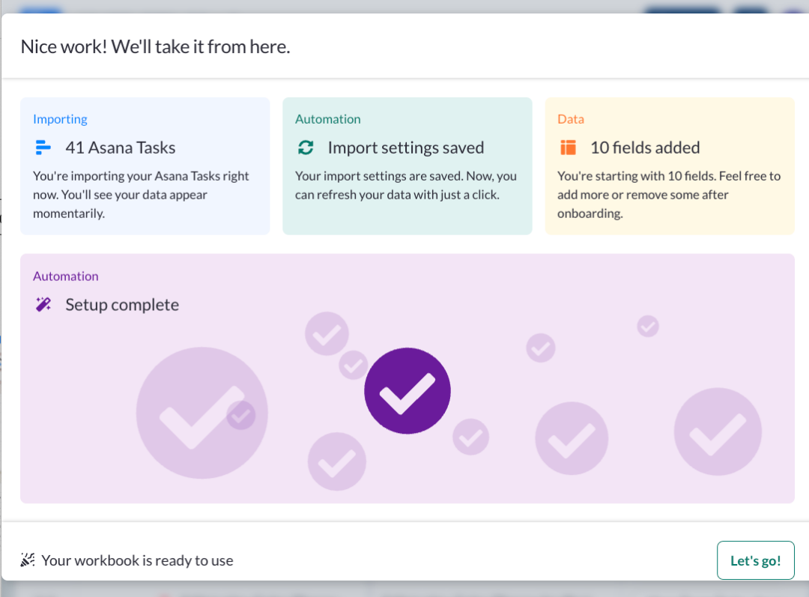Click the 10 fields added heading
The height and width of the screenshot is (597, 809).
coord(645,148)
